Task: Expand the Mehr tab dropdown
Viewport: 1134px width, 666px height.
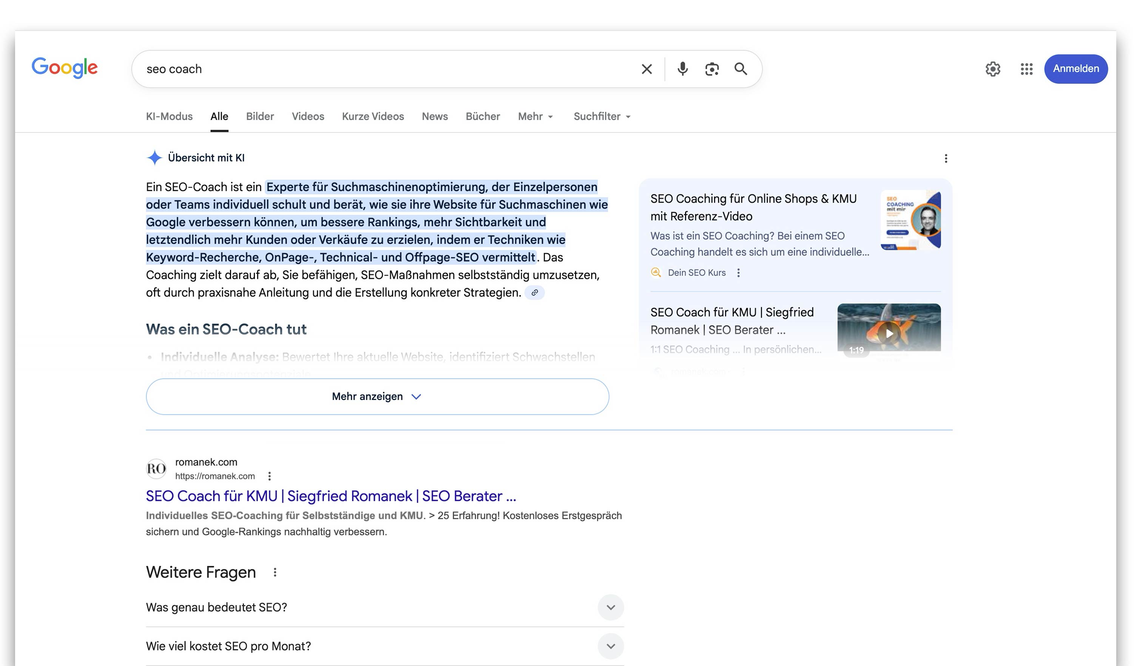Action: coord(535,116)
